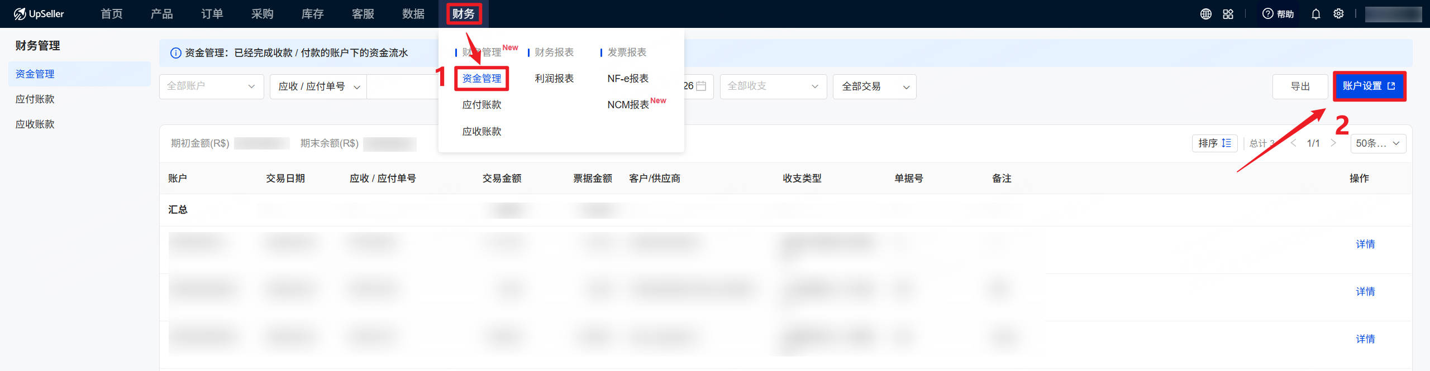Screen dimensions: 1430x371
Task: Open the 订单 menu
Action: [x=212, y=14]
